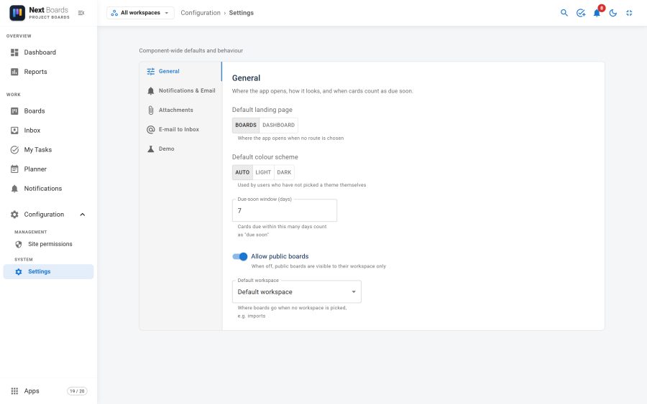Viewport: 647px width, 404px height.
Task: Click the Dashboard icon in sidebar
Action: [x=14, y=52]
